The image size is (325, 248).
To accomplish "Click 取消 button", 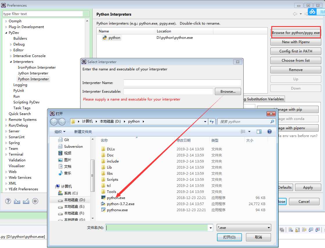I will pyautogui.click(x=258, y=237).
